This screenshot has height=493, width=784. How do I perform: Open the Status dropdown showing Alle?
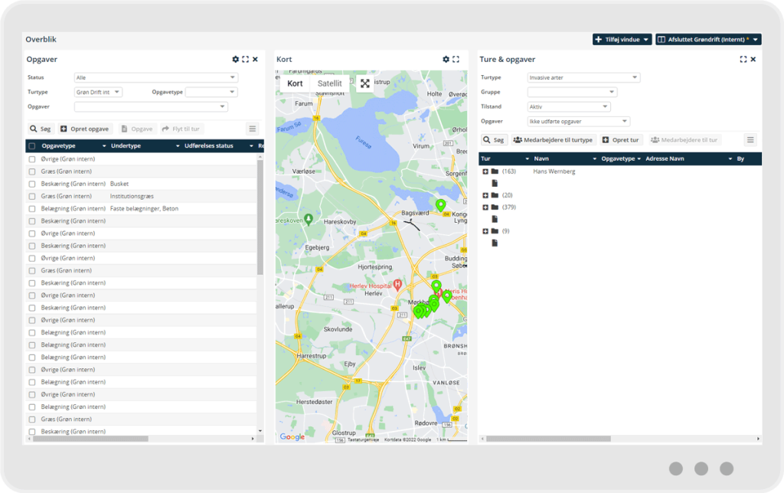tap(156, 77)
